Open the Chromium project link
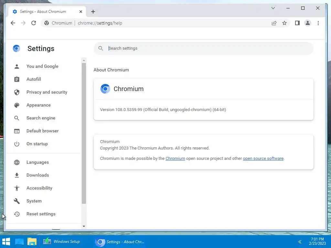 pyautogui.click(x=175, y=158)
